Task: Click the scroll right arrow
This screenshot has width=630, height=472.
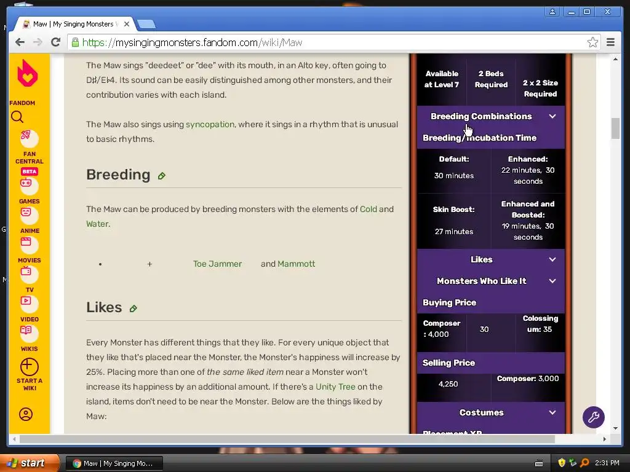Action: 604,439
